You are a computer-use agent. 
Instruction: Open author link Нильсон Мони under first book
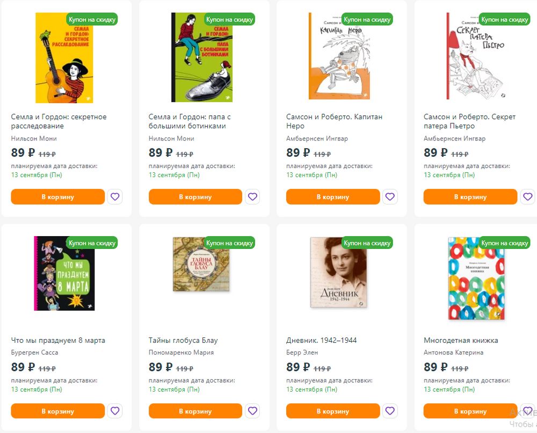click(x=34, y=138)
